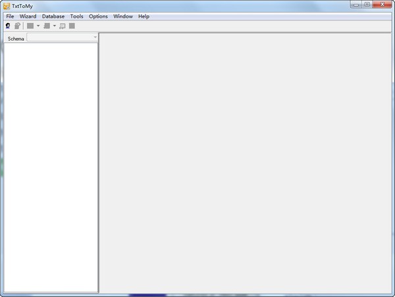Click the person-shaped icon in the toolbar
The image size is (395, 297).
click(8, 26)
